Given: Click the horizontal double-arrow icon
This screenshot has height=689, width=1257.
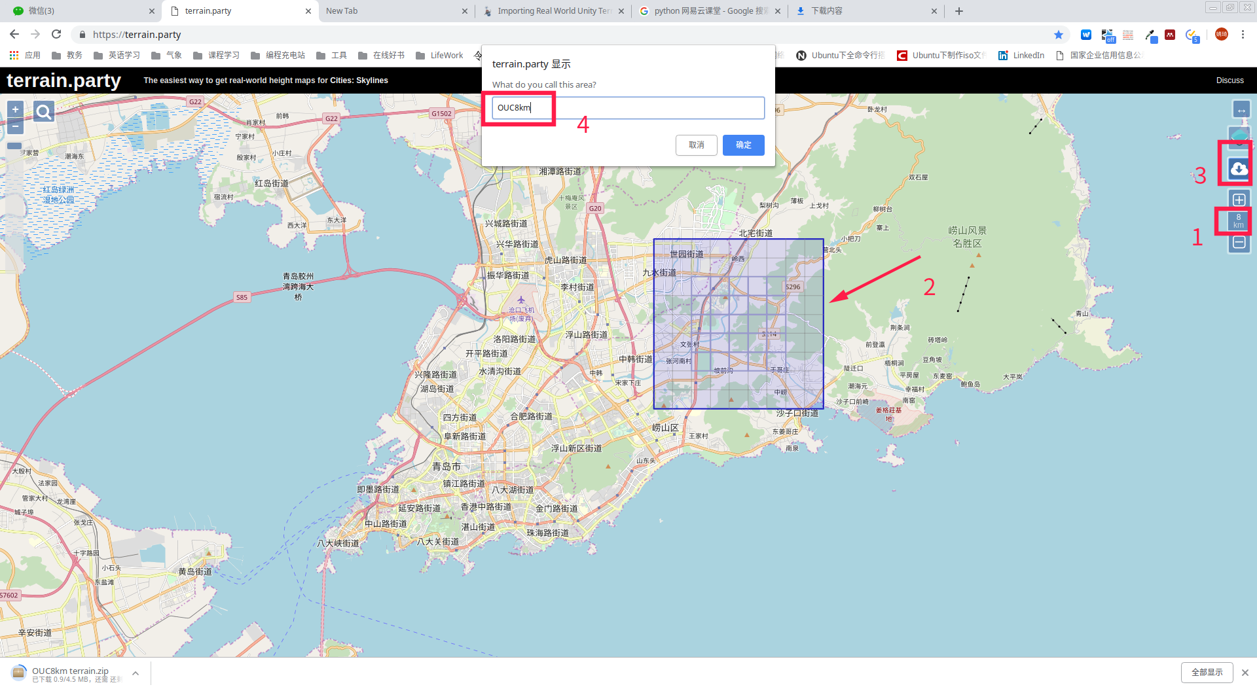Looking at the screenshot, I should pyautogui.click(x=1241, y=110).
